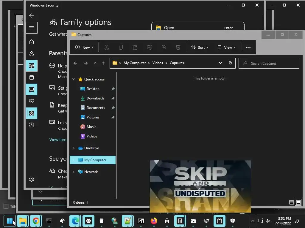Image resolution: width=305 pixels, height=228 pixels.
Task: Go back in Windows Security window
Action: 32,16
